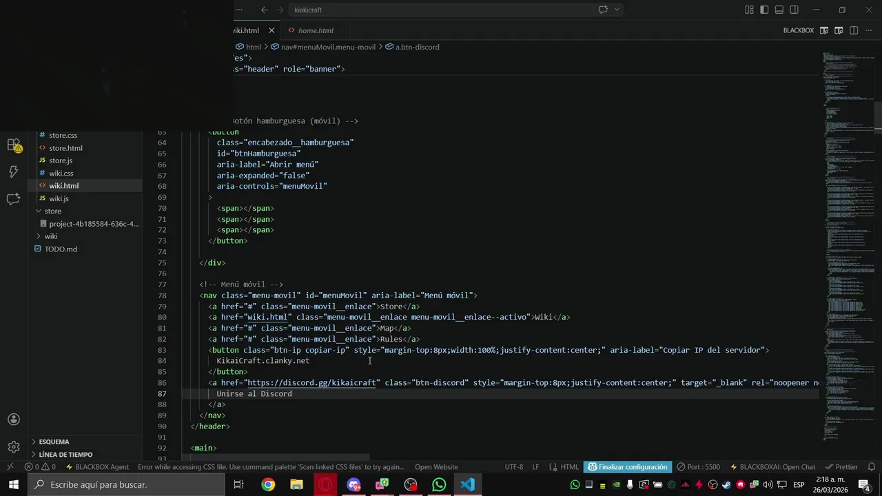Expand the ESQUEMA section
Image resolution: width=882 pixels, height=496 pixels.
click(x=54, y=442)
